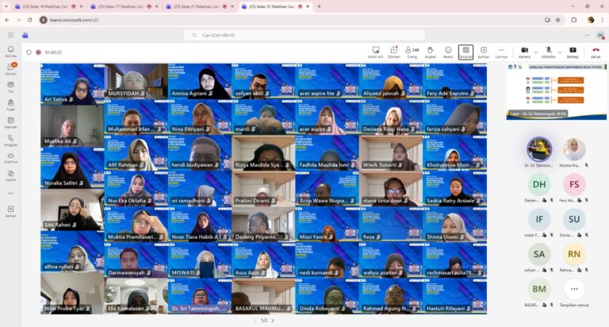The height and width of the screenshot is (327, 609).
Task: Toggle the recording indicator icon
Action: tap(40, 52)
